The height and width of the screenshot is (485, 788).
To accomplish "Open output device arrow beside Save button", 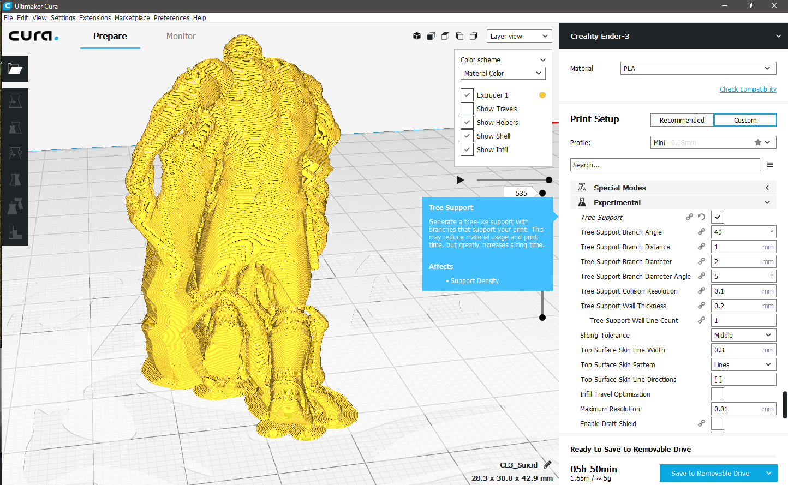I will [x=769, y=473].
